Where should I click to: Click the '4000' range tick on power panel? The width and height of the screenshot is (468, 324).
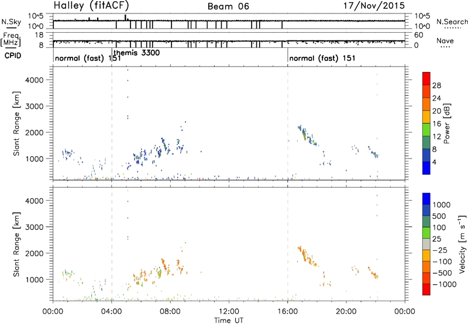click(x=34, y=80)
